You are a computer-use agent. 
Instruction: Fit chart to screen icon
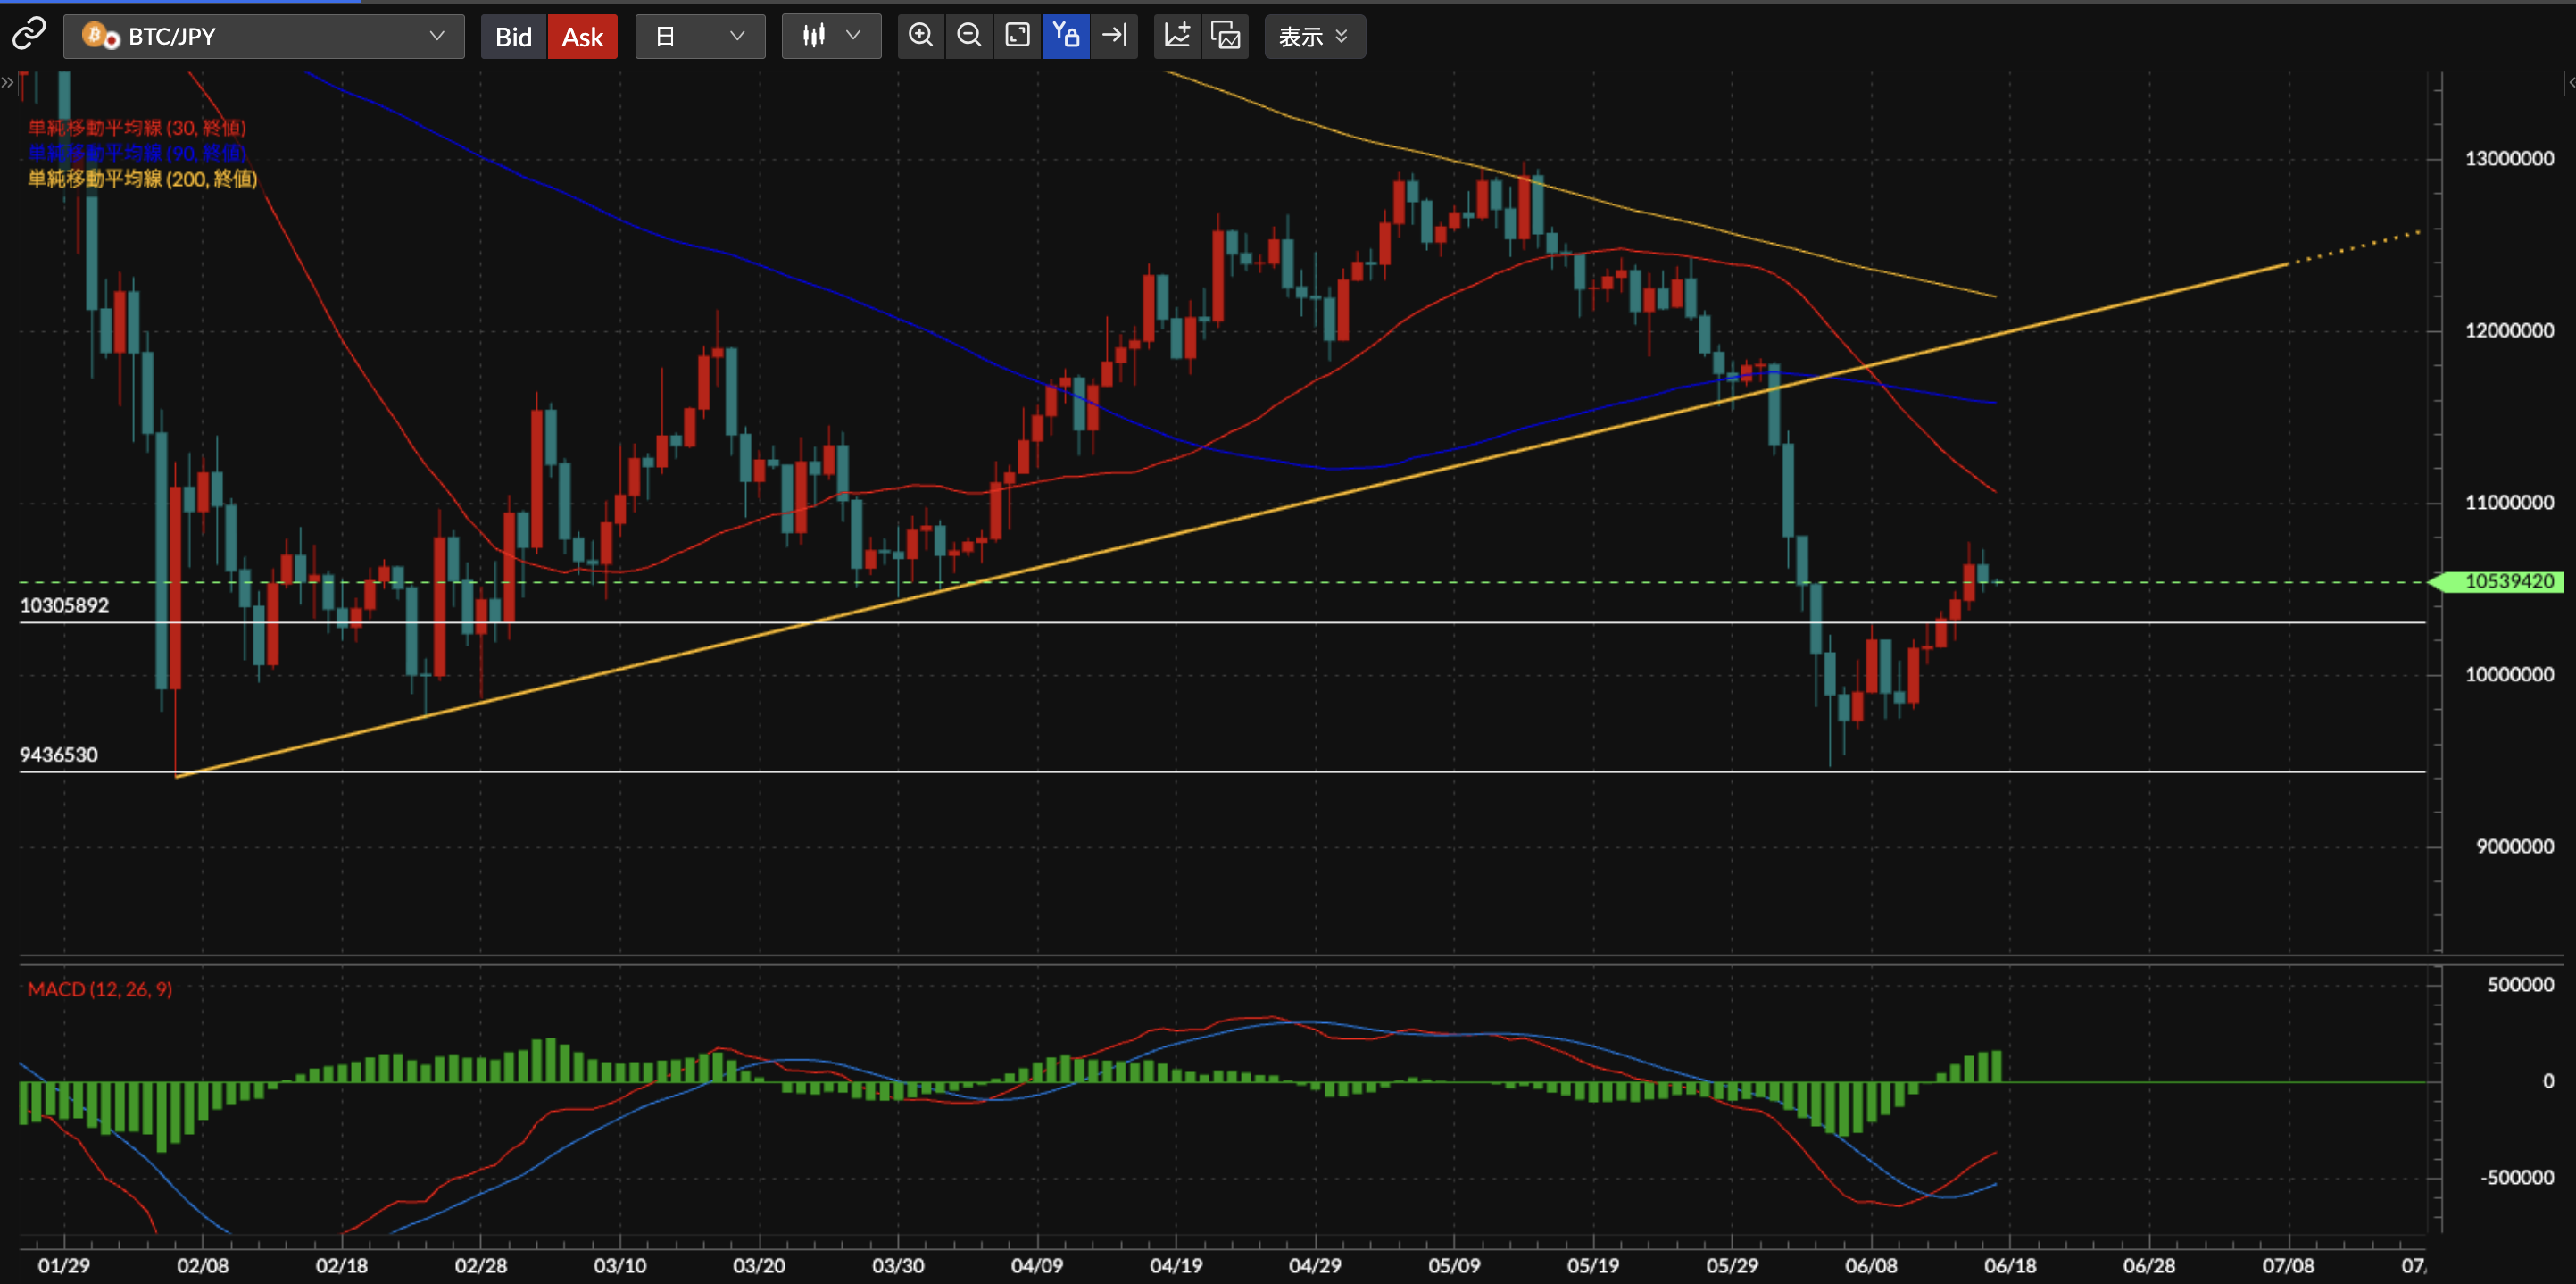[1017, 36]
